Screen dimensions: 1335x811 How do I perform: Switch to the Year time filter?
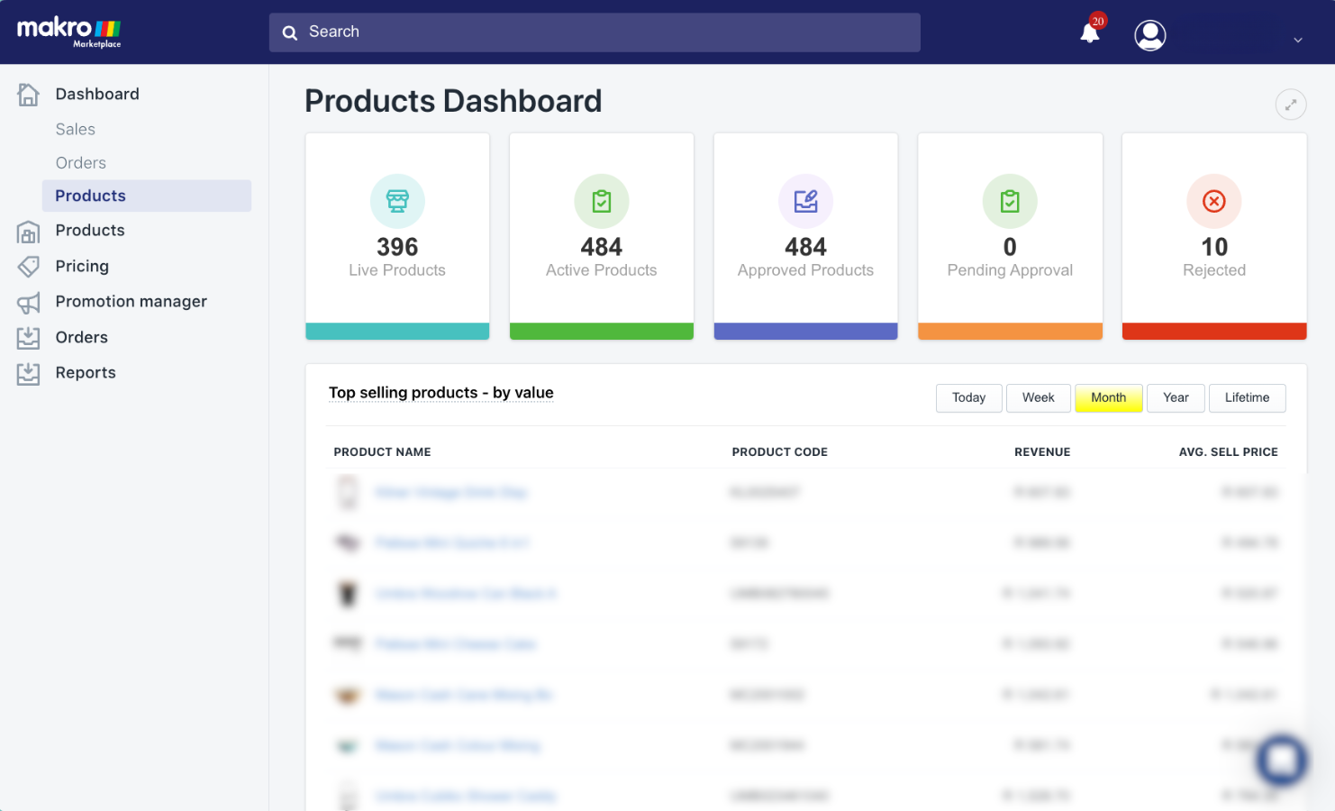coord(1176,397)
